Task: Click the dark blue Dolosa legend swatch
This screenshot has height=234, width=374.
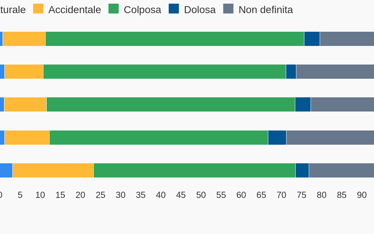Action: 174,9
